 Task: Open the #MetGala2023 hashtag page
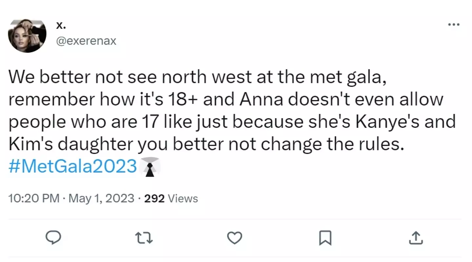pyautogui.click(x=72, y=166)
